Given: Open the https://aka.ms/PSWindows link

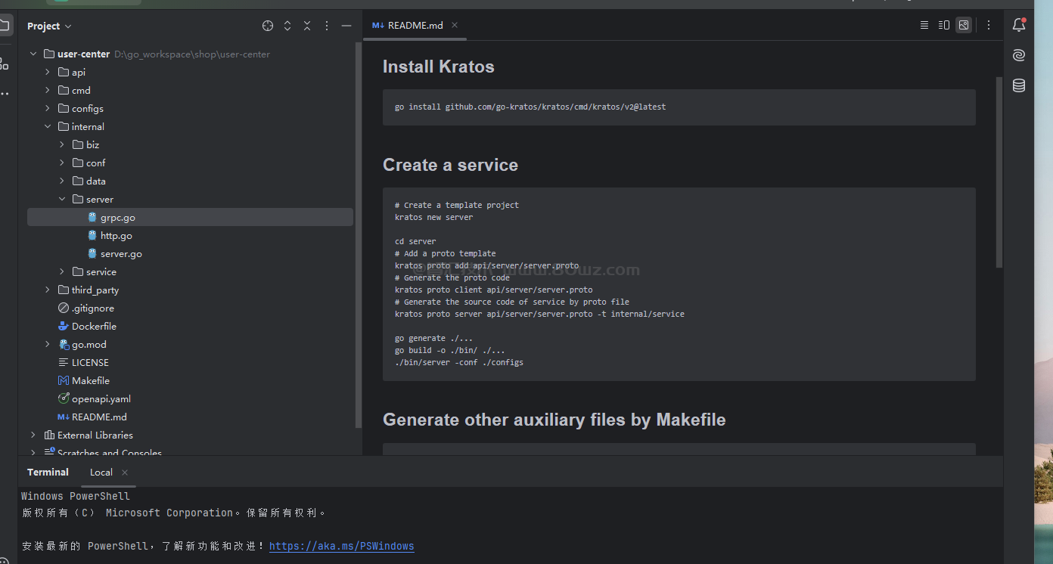Looking at the screenshot, I should coord(342,546).
